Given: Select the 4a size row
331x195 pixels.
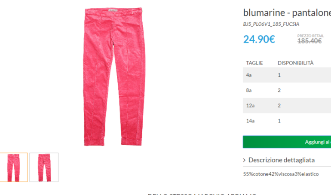Looking at the screenshot, I should coord(287,75).
